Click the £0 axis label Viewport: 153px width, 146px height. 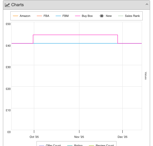click(x=9, y=132)
